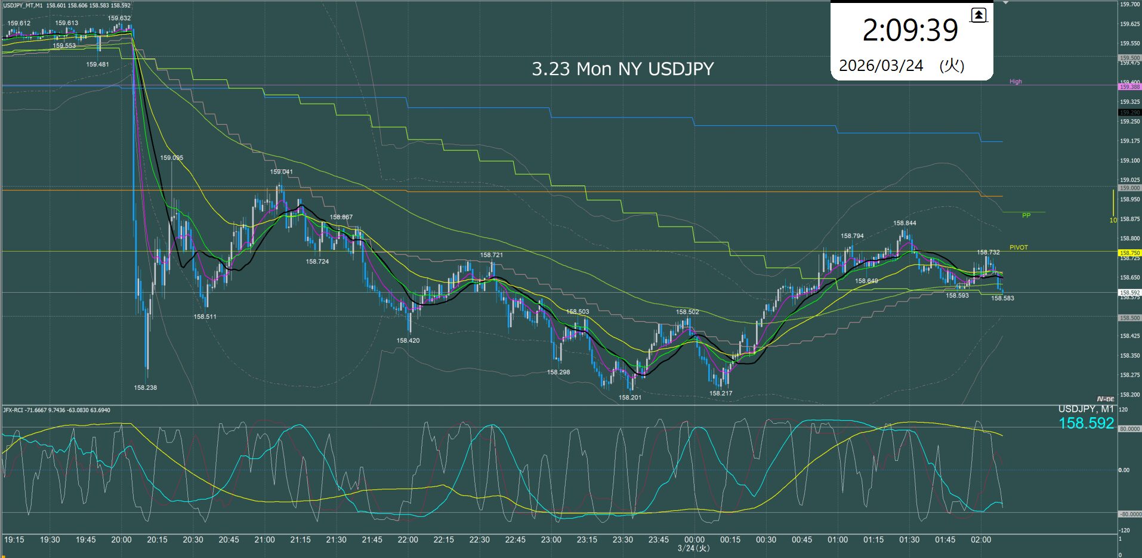Click the 2:09:39 clock time display

pyautogui.click(x=910, y=30)
